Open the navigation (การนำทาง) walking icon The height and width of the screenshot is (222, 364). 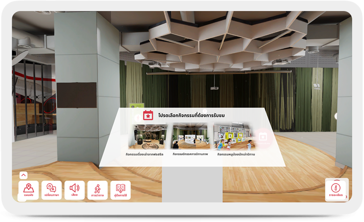97,190
